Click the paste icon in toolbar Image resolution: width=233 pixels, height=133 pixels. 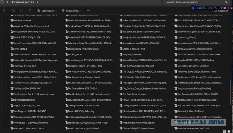coord(4,11)
